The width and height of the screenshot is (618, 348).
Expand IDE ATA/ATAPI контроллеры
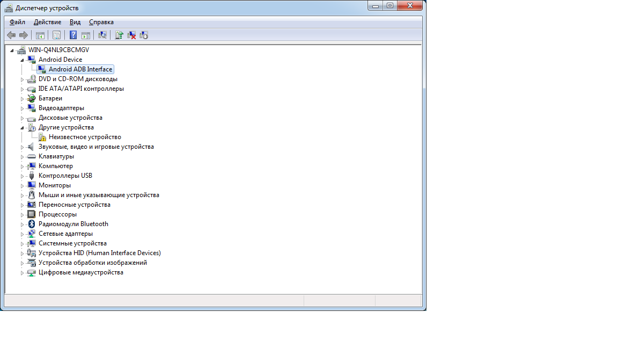click(x=22, y=89)
